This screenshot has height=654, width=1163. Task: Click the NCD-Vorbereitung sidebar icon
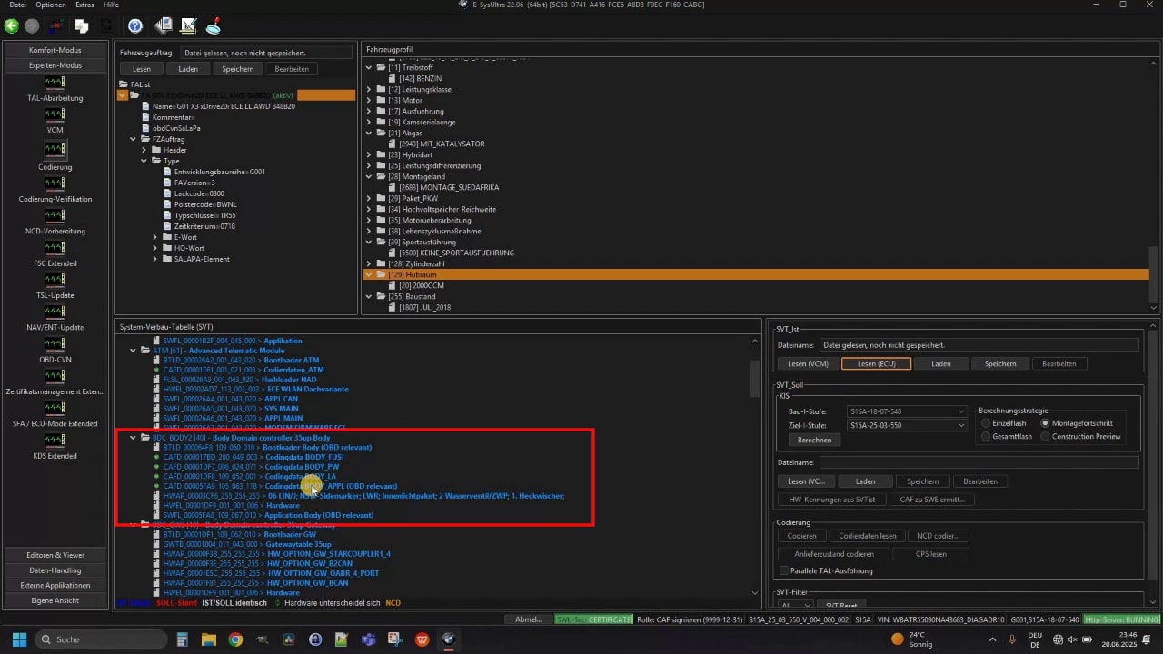[x=55, y=216]
